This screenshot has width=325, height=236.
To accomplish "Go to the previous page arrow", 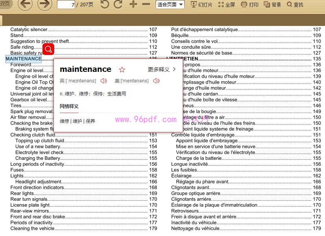I will [x=26, y=4].
